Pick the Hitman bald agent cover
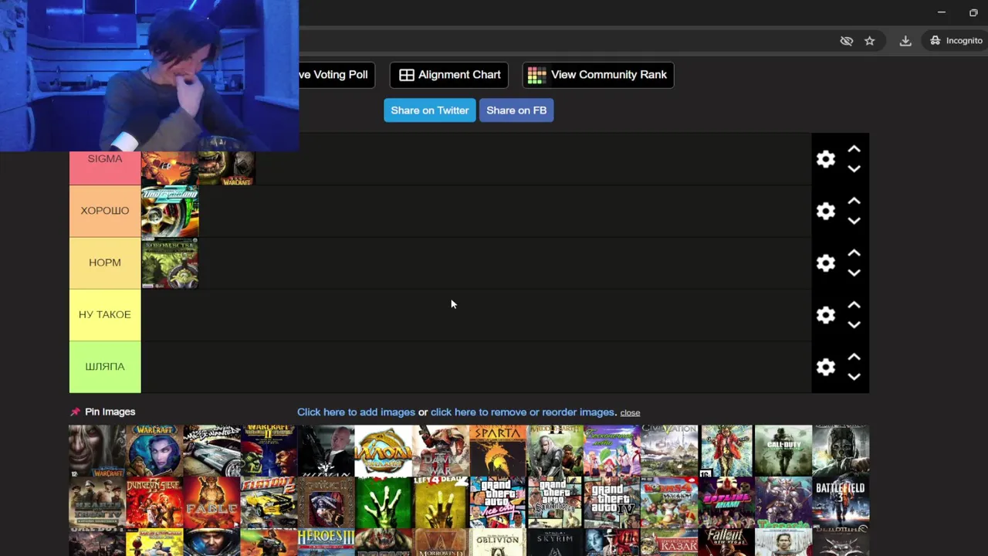 [326, 450]
